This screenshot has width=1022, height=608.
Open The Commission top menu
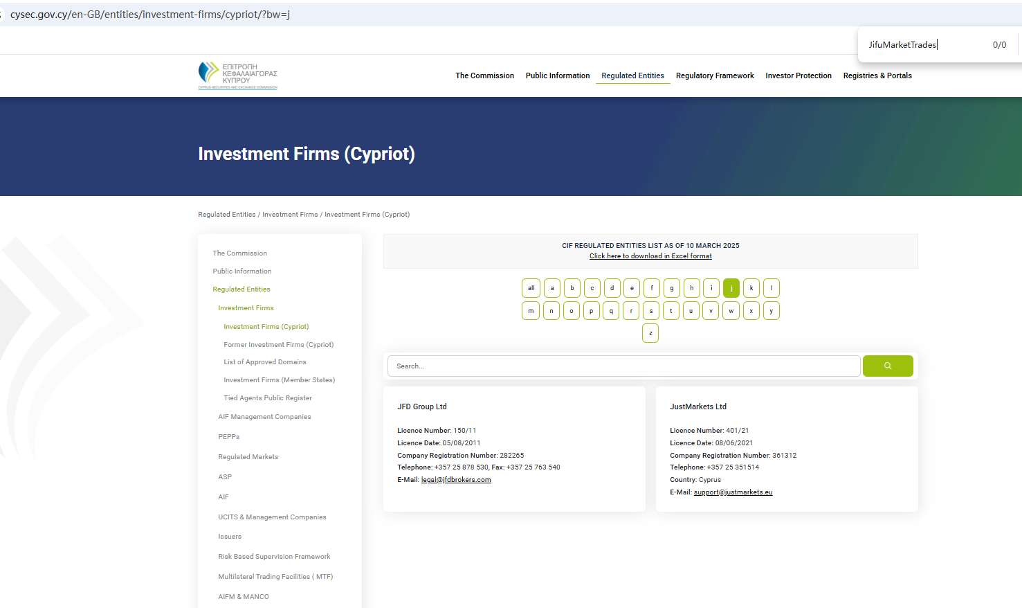click(484, 75)
